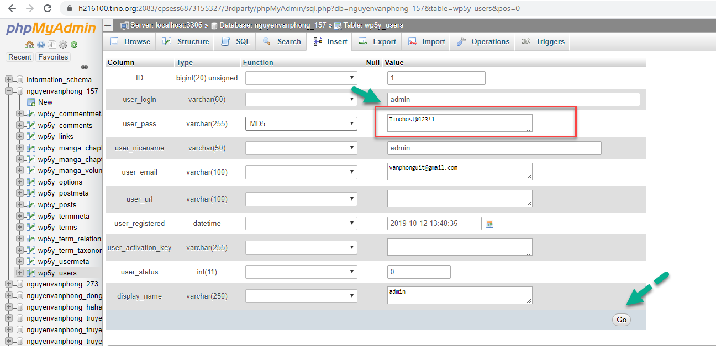Image resolution: width=716 pixels, height=346 pixels.
Task: Click the wp5y_users breadcrumb link
Action: (383, 25)
